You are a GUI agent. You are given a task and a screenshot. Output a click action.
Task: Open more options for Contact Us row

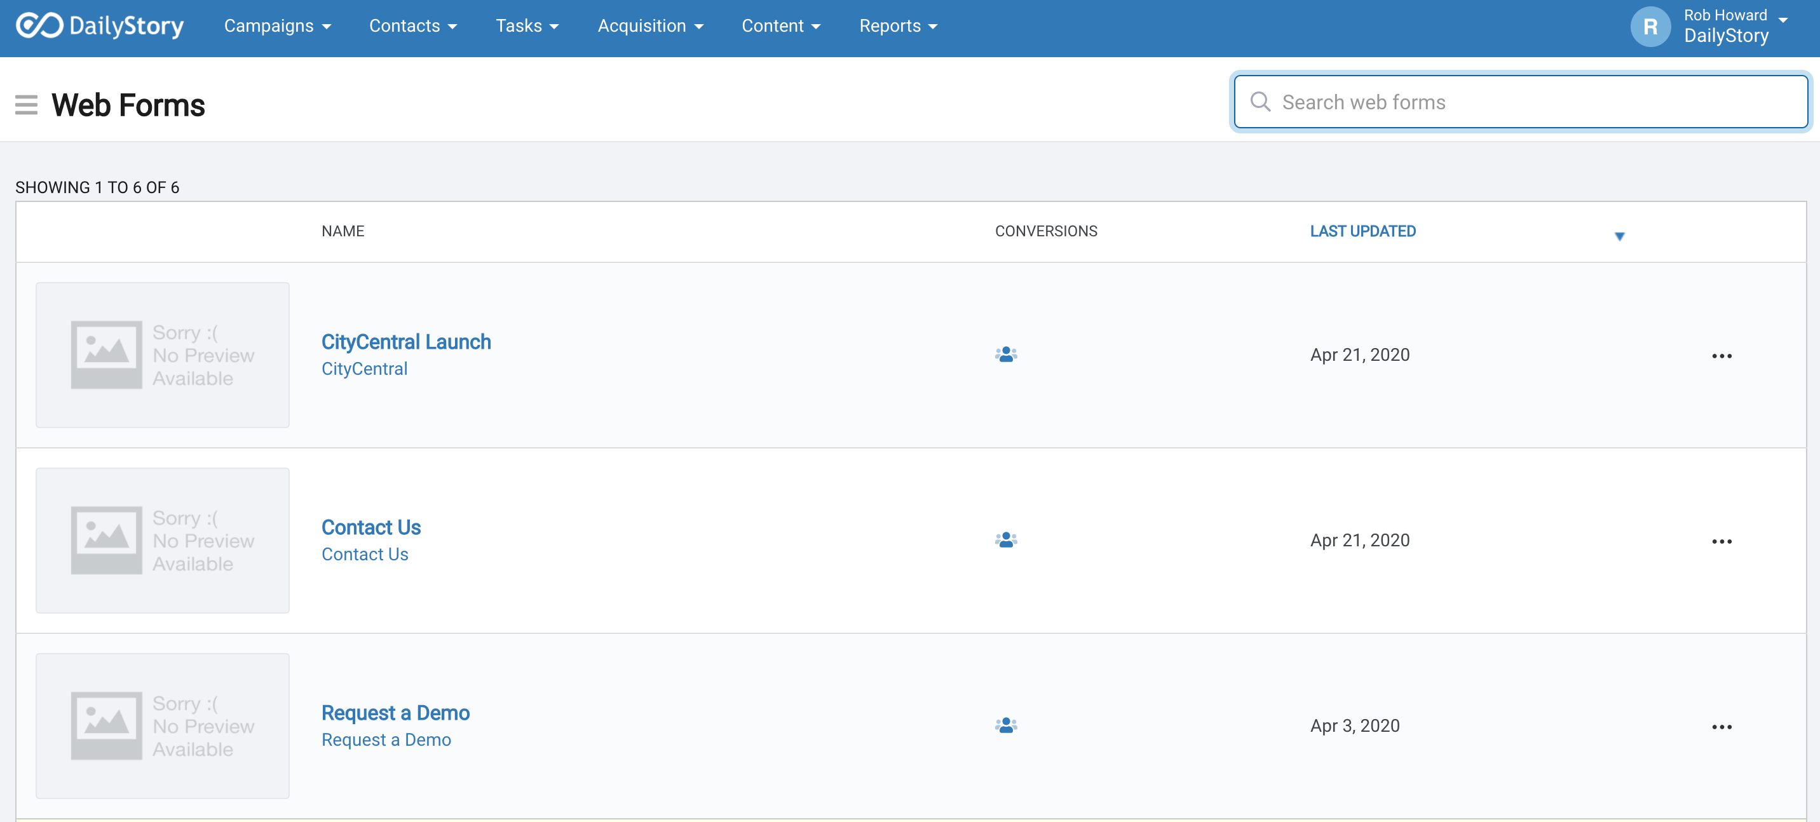pos(1721,542)
